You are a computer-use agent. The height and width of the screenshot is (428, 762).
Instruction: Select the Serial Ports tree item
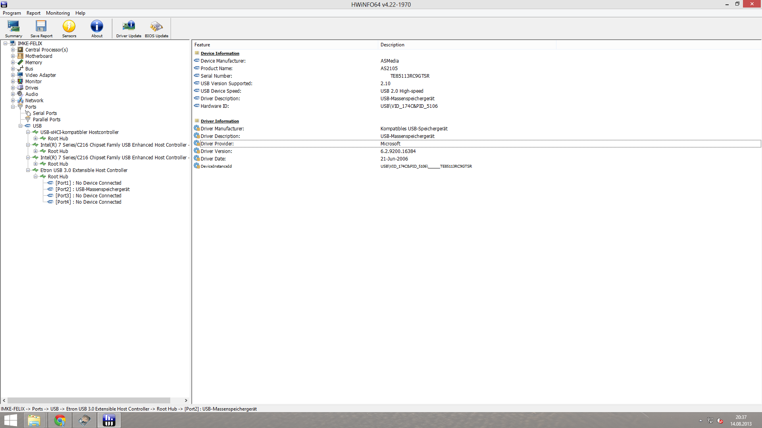[x=44, y=113]
